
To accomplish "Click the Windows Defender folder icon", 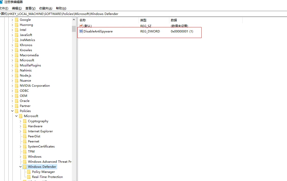I will (x=25, y=167).
